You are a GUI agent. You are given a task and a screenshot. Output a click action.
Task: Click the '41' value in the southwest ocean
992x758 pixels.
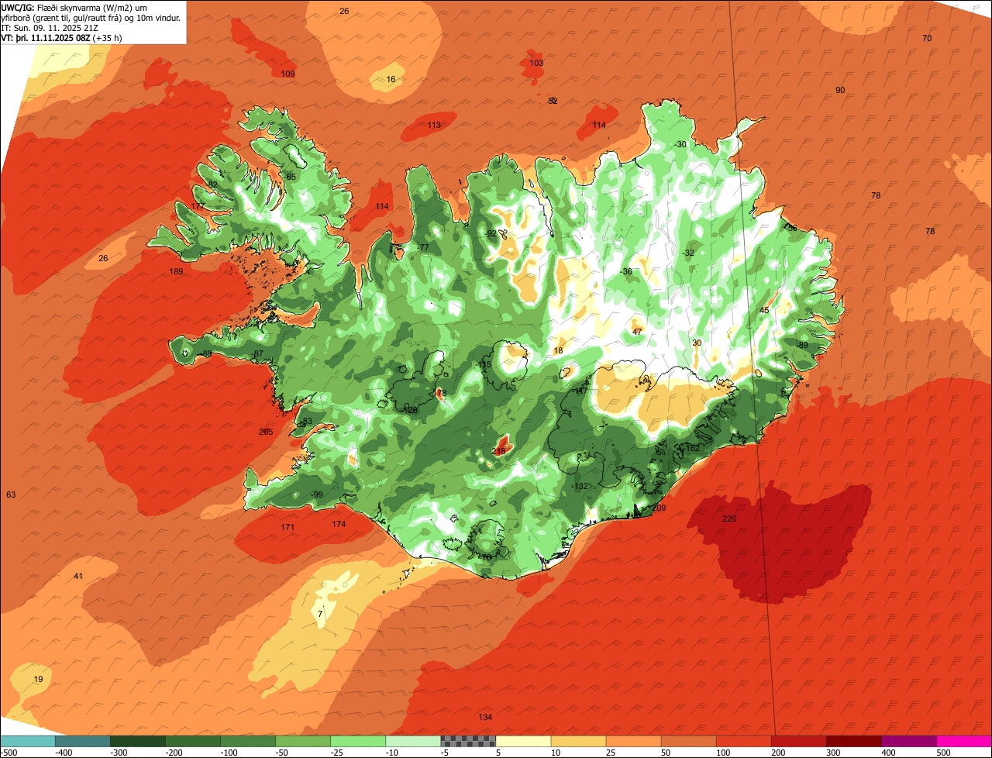pyautogui.click(x=78, y=577)
